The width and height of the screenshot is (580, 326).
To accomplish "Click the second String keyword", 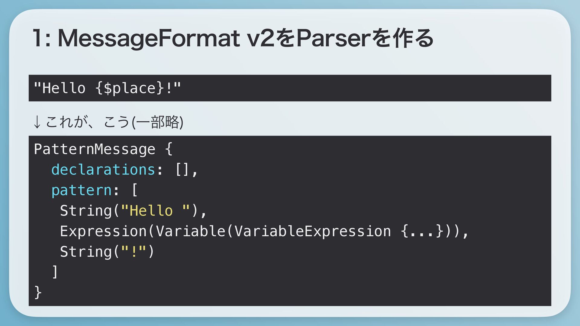I will (x=86, y=252).
